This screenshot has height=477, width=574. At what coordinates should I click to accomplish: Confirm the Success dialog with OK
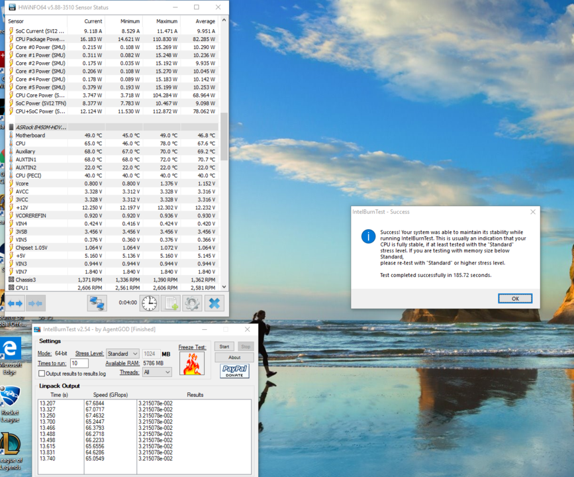(515, 299)
